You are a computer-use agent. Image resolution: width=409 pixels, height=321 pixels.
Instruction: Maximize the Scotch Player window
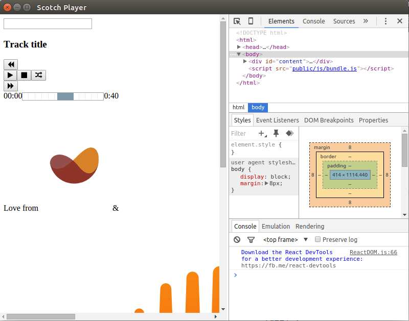27,7
